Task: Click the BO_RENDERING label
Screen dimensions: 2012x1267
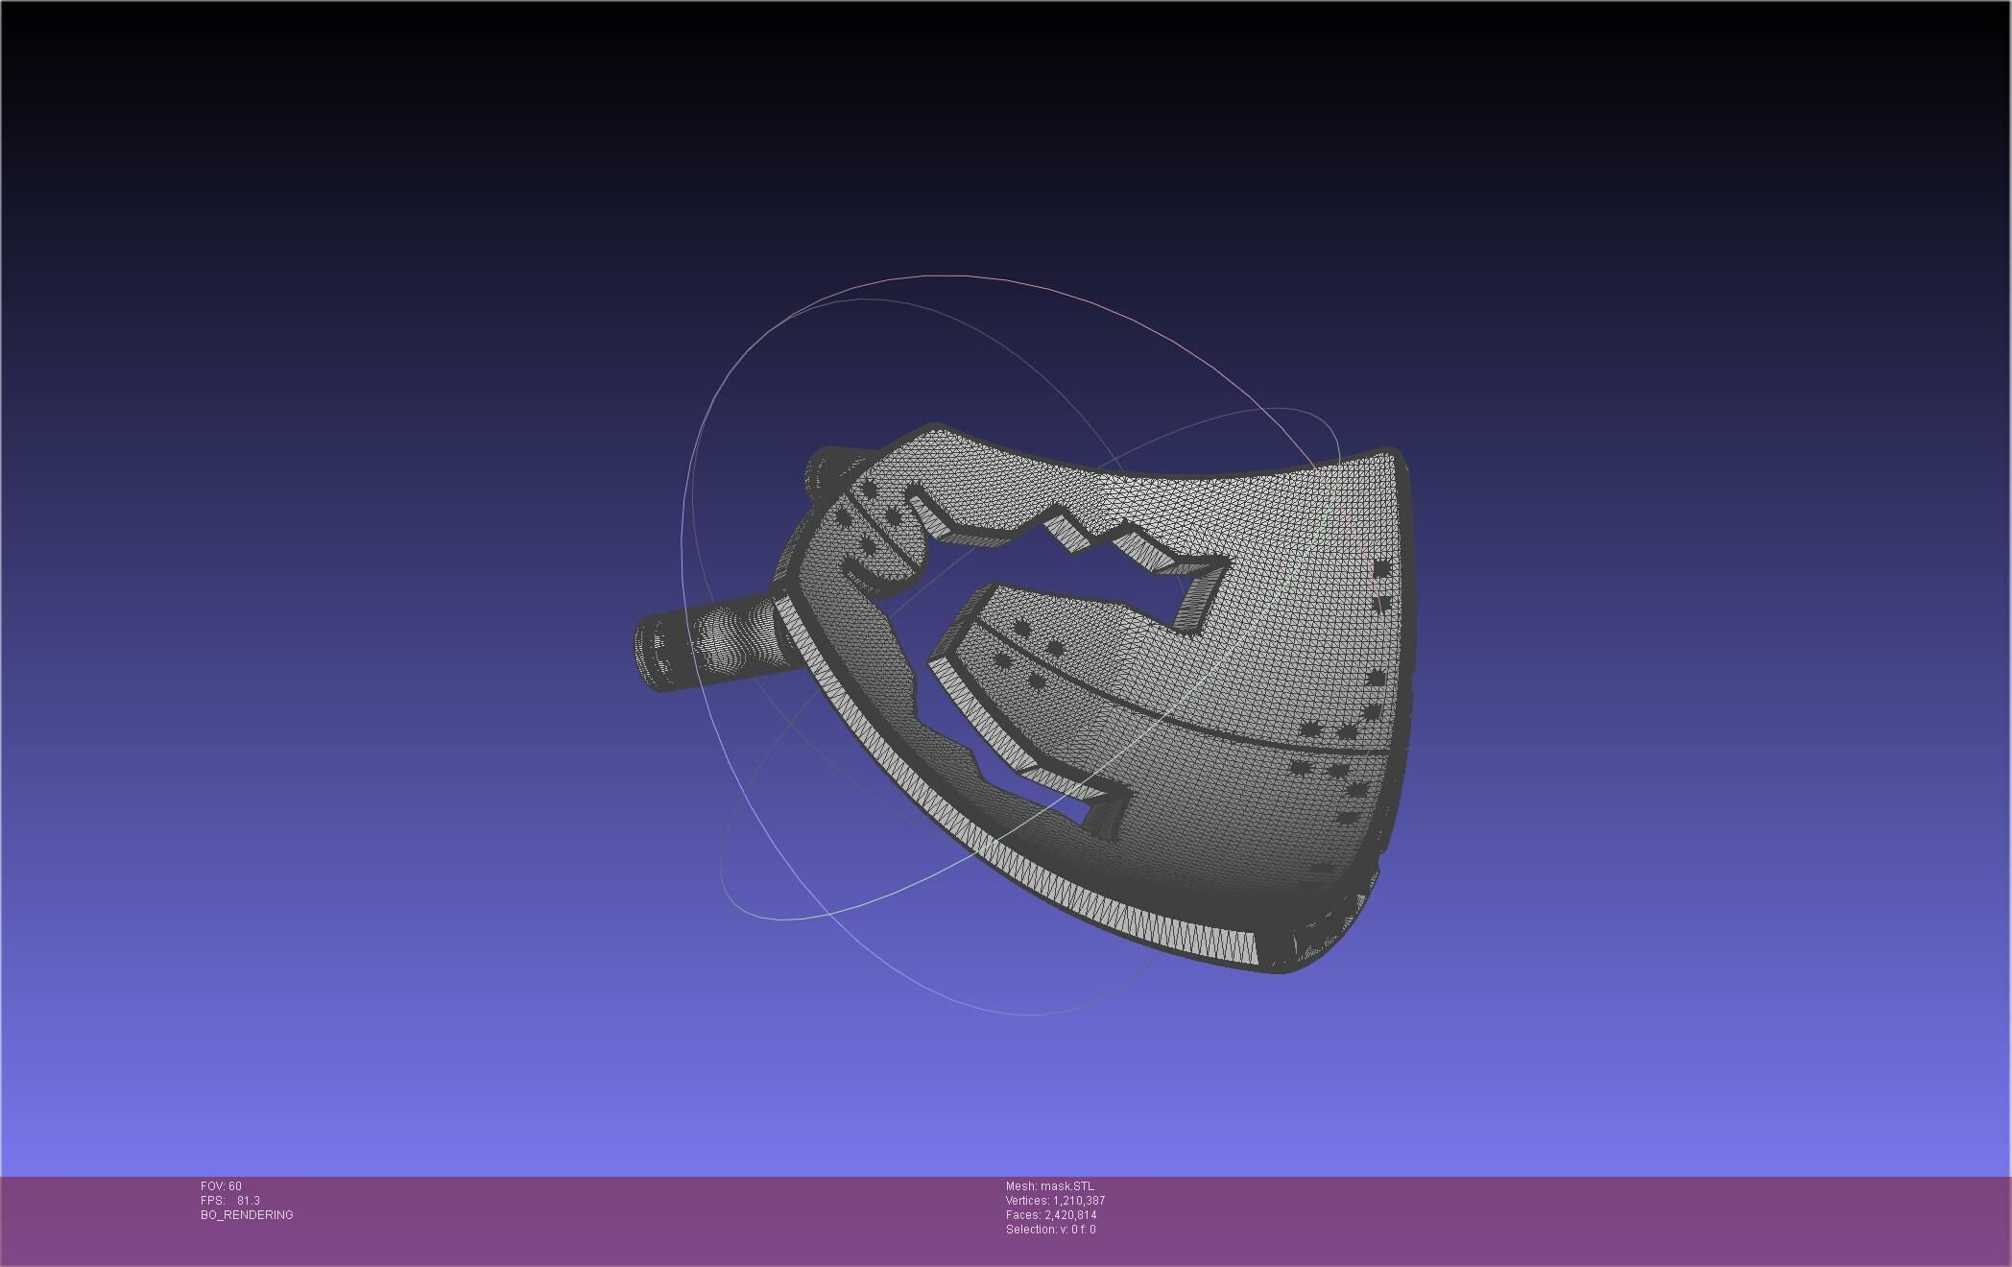Action: (247, 1215)
